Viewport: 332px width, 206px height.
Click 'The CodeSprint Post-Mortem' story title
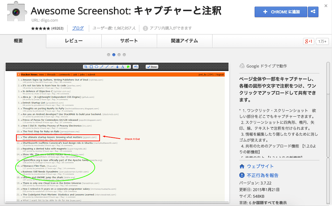pos(58,195)
